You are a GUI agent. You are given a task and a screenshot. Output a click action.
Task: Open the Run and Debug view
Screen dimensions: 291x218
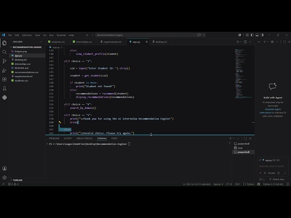pos(5,70)
